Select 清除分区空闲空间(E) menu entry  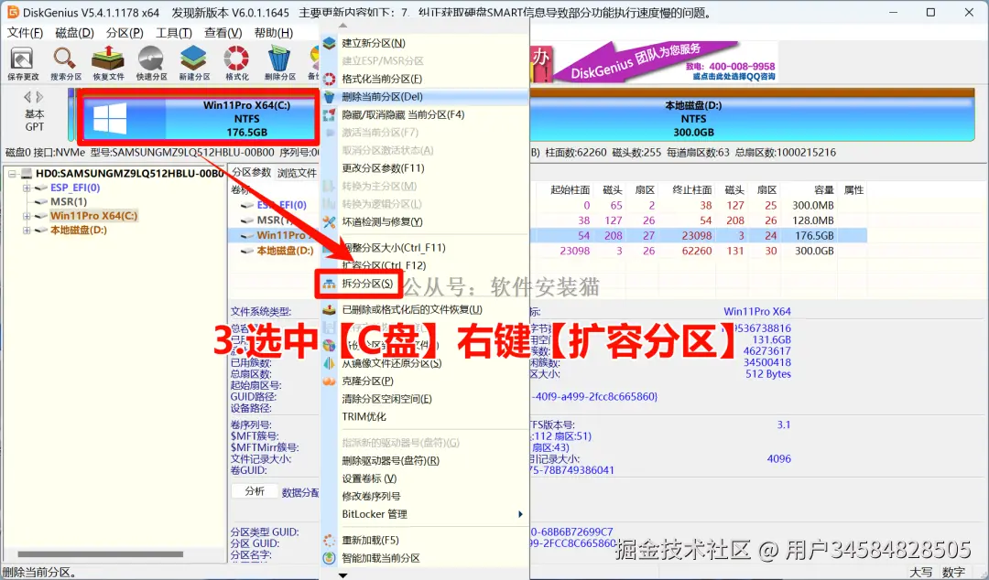386,399
